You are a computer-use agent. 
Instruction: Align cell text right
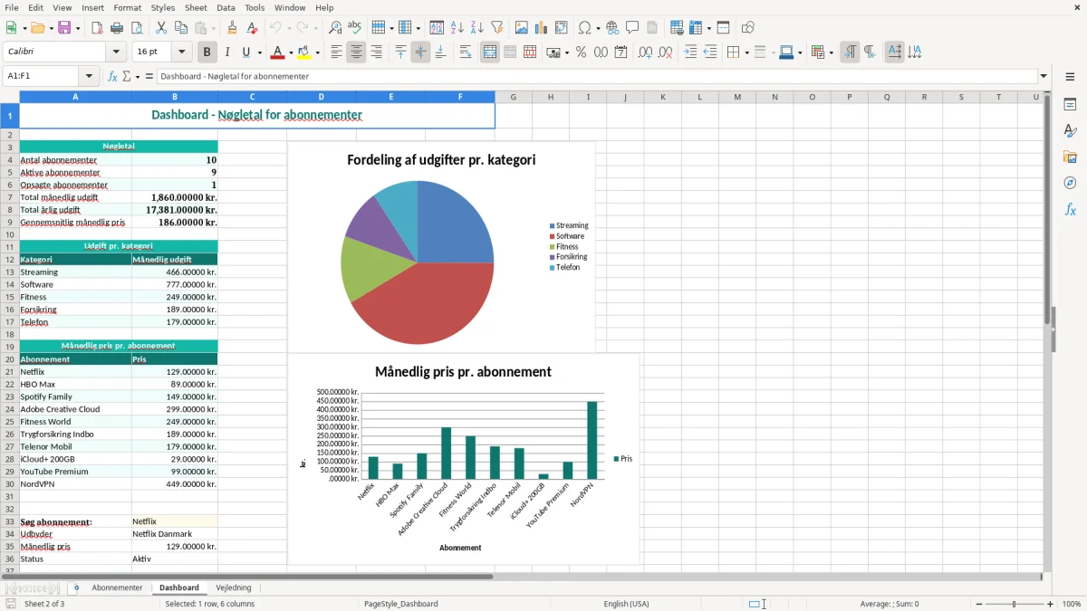coord(376,53)
